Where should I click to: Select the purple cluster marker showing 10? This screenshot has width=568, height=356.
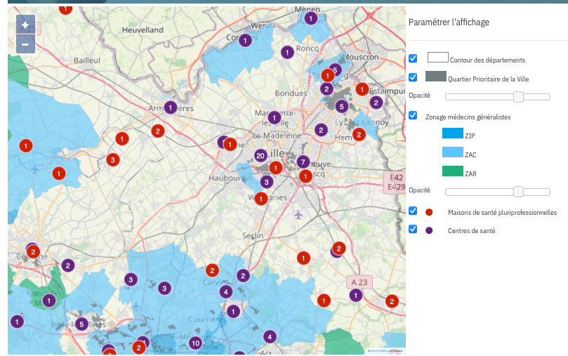195,343
